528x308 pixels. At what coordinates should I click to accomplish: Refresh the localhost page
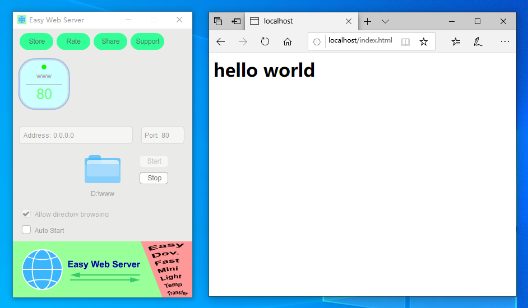pos(265,42)
